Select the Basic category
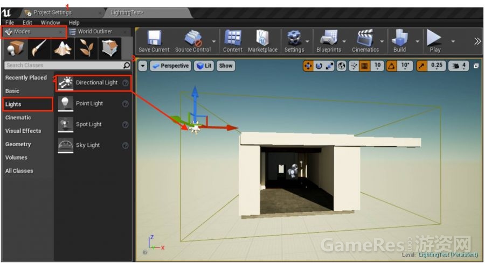 click(x=12, y=91)
